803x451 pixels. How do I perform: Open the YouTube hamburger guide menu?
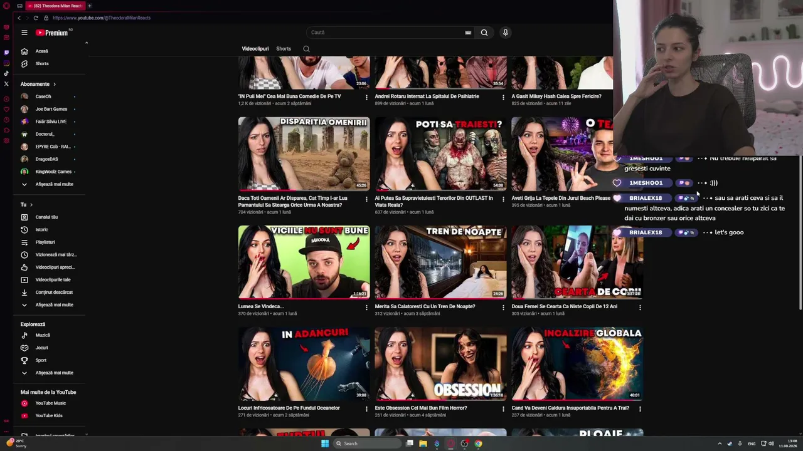coord(24,33)
